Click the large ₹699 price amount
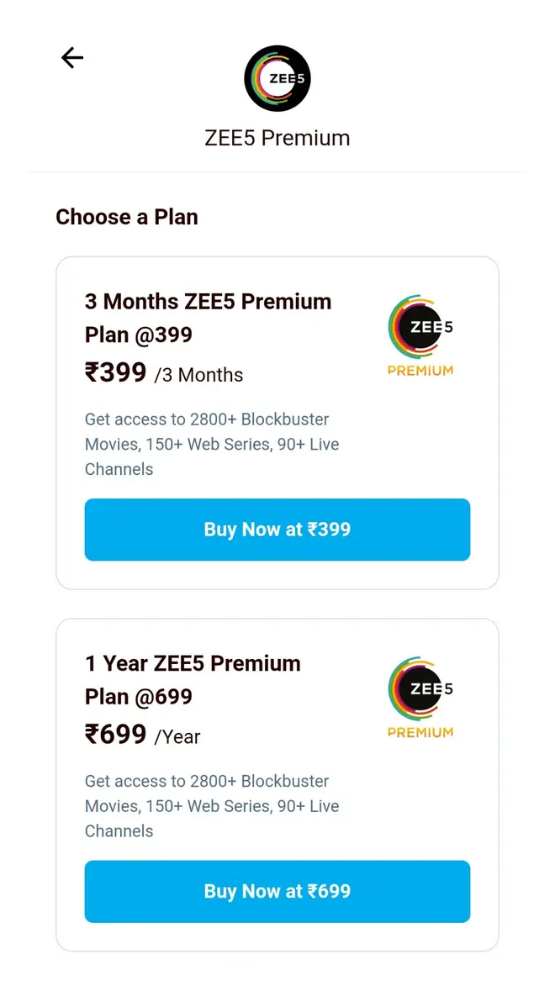Image resolution: width=555 pixels, height=986 pixels. pos(116,734)
